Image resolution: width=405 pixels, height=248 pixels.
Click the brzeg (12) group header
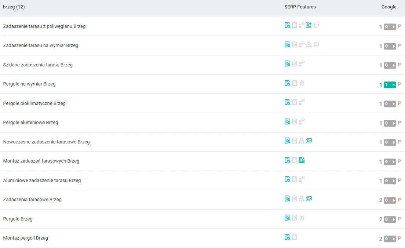tap(14, 7)
